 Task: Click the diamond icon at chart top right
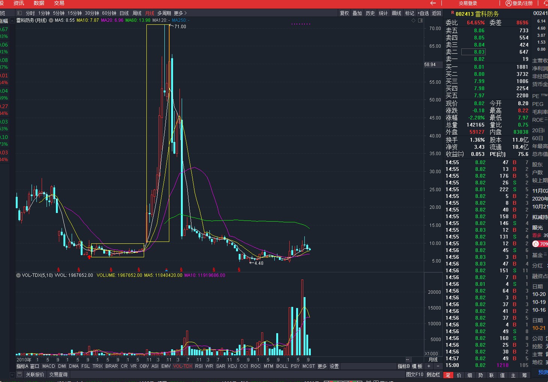coord(414,21)
